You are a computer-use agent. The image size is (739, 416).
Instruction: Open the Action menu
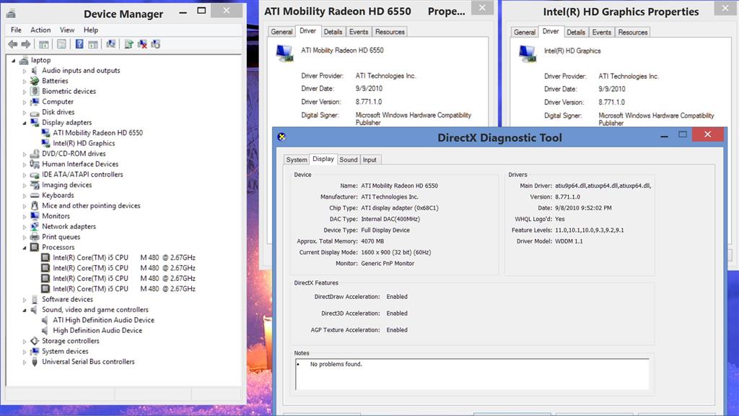(40, 30)
